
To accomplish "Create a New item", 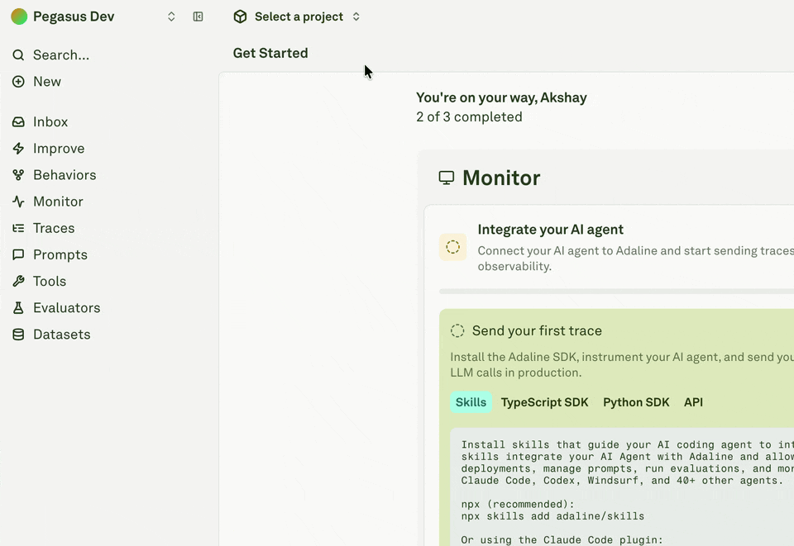I will coord(47,82).
